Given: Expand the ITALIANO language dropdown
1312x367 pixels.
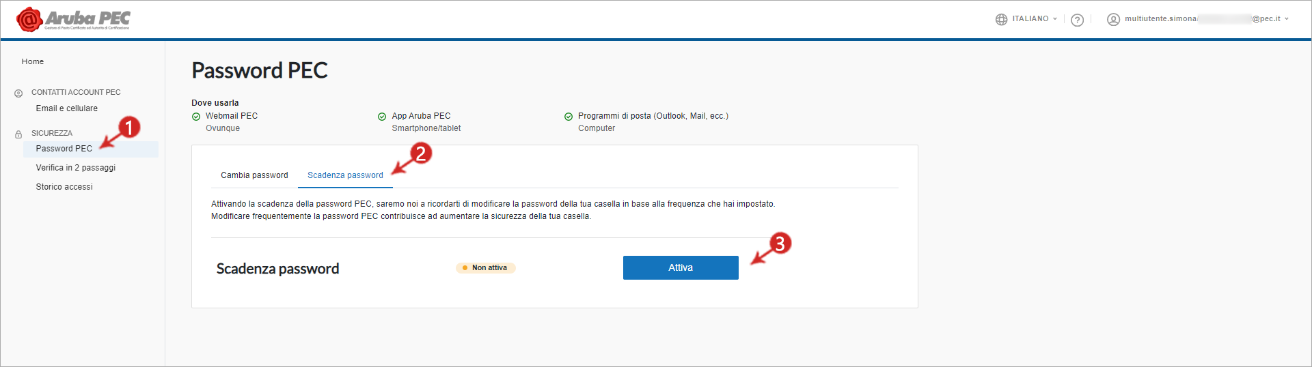Looking at the screenshot, I should click(x=1035, y=19).
